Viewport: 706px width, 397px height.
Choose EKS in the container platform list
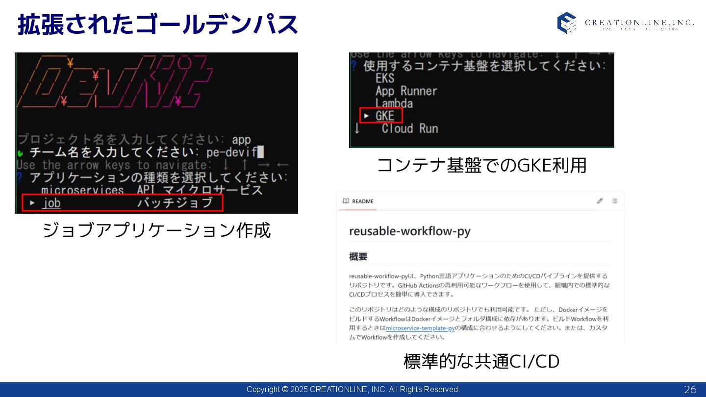click(x=385, y=78)
